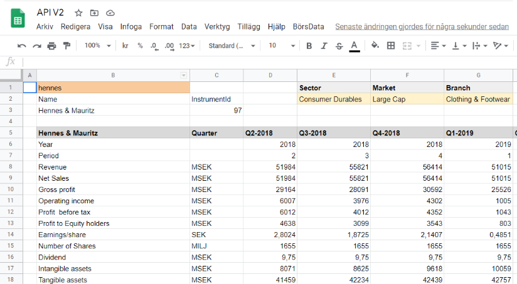Format as currency with kr button
The image size is (517, 284).
(x=125, y=46)
